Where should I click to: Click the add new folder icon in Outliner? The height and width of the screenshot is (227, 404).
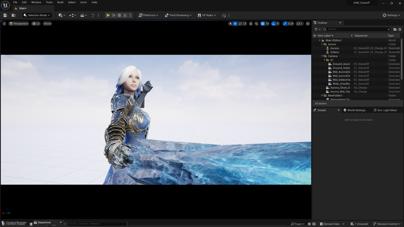[x=395, y=29]
